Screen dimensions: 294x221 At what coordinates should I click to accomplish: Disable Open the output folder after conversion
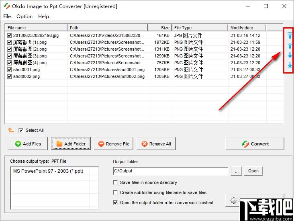115,203
